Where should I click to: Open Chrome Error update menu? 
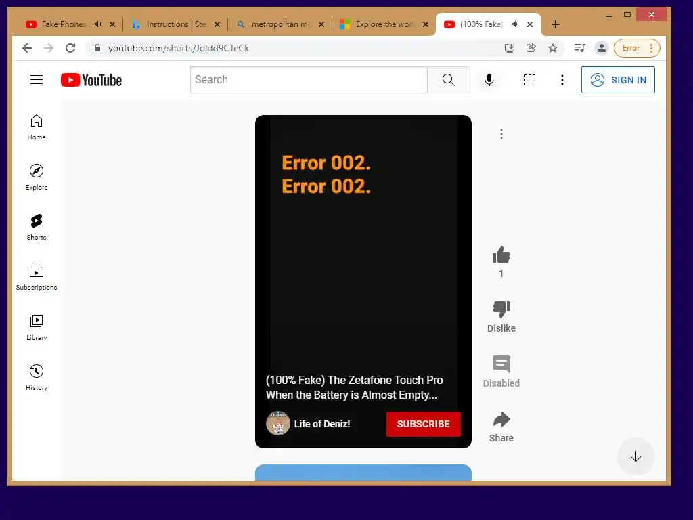(x=637, y=48)
